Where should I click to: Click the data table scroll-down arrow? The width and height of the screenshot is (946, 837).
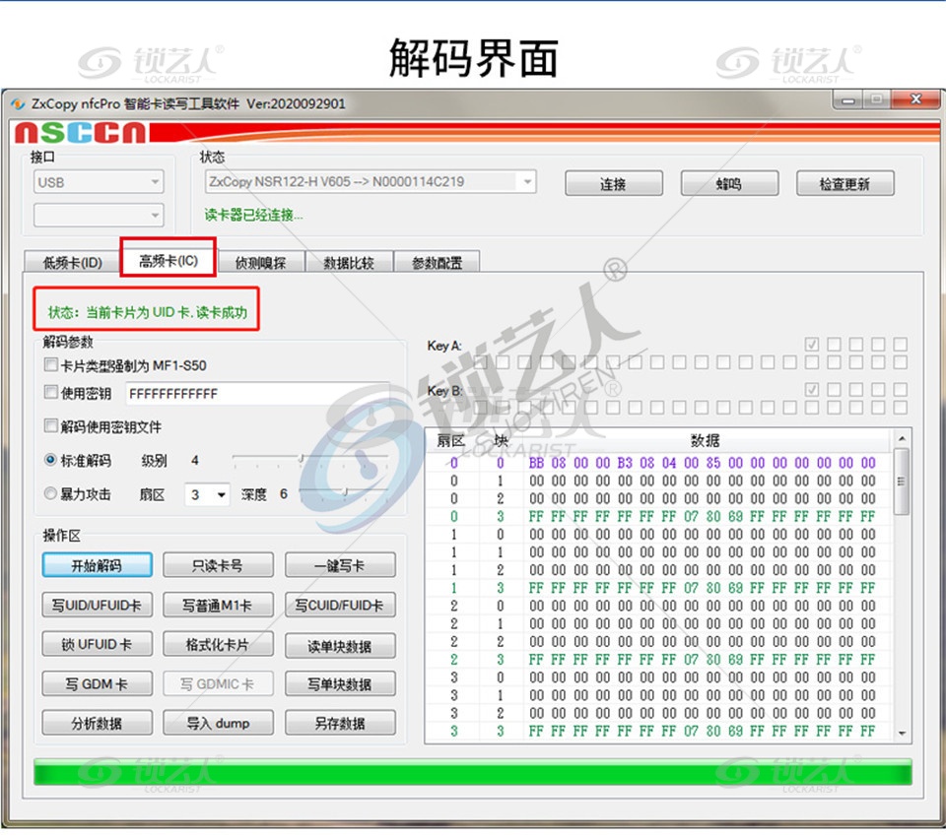902,734
